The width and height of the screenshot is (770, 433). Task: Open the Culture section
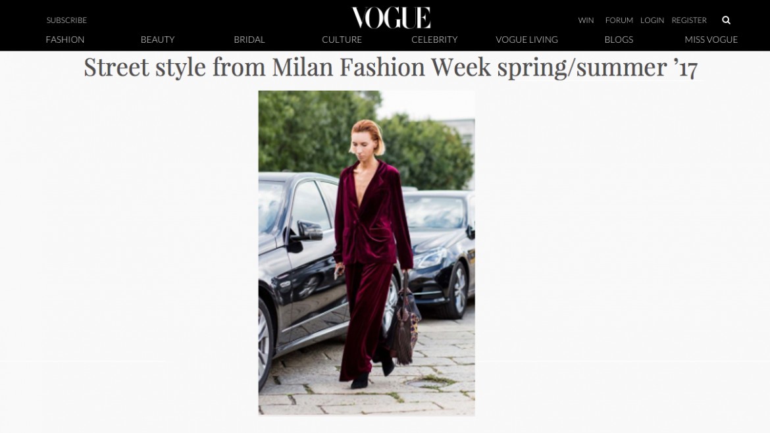pos(342,39)
